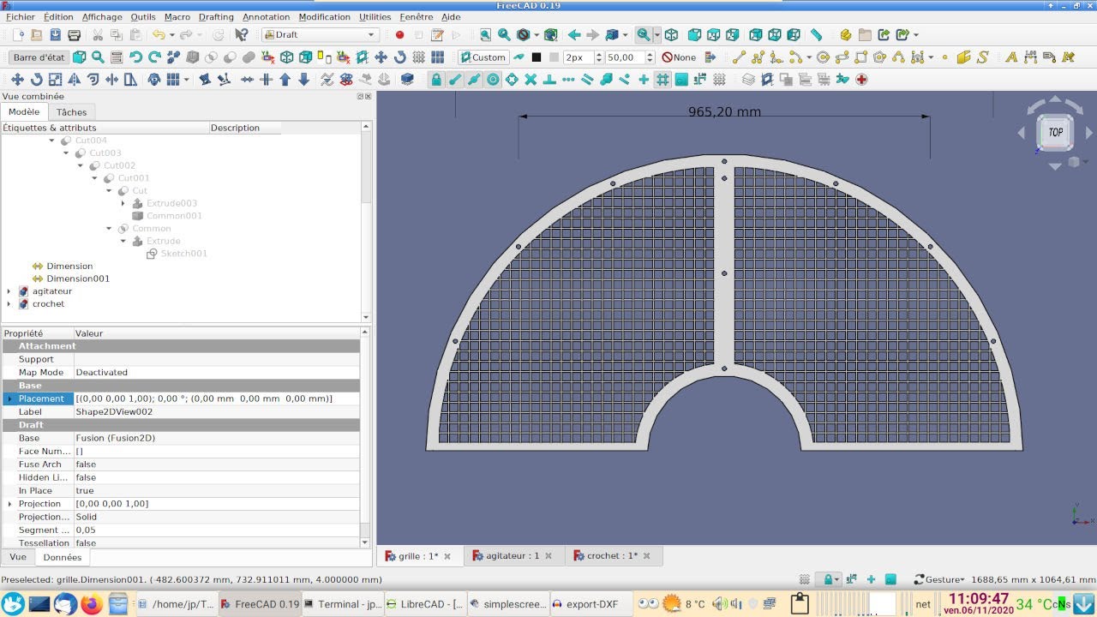Click the Measure distance ruler icon
Screen dimensions: 1097x617
point(817,35)
